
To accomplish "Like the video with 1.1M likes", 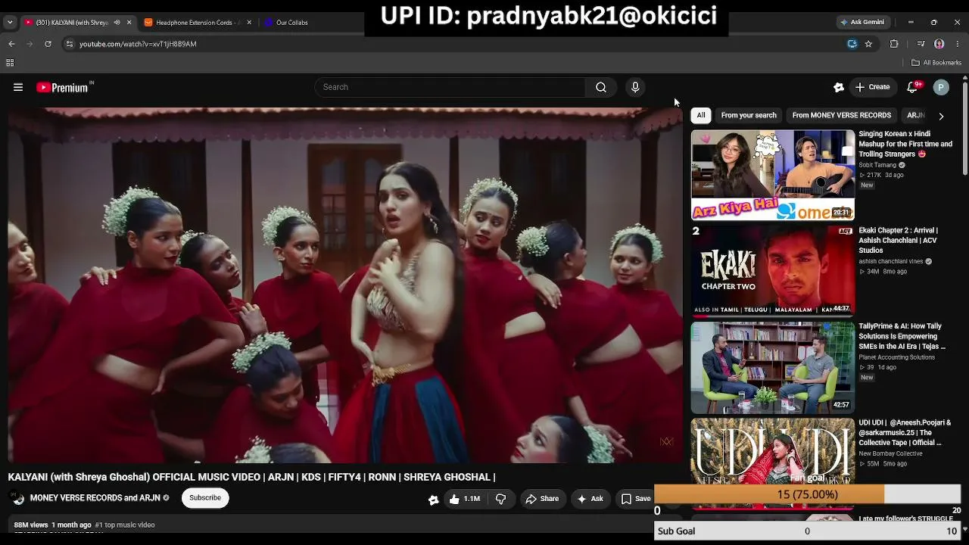I will click(465, 499).
